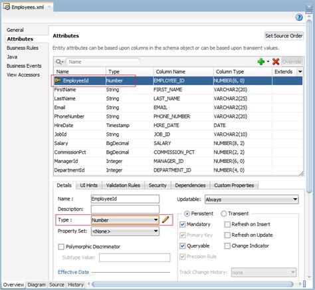Click the horizontal scrollbar at bottom
Screen dimensions: 315x290
pos(193,284)
